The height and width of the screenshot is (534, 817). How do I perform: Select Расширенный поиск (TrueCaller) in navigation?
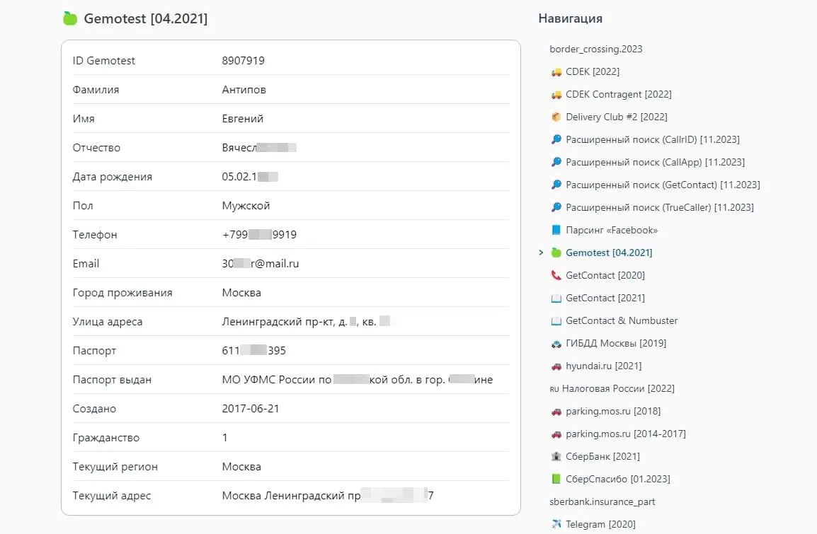pos(659,207)
